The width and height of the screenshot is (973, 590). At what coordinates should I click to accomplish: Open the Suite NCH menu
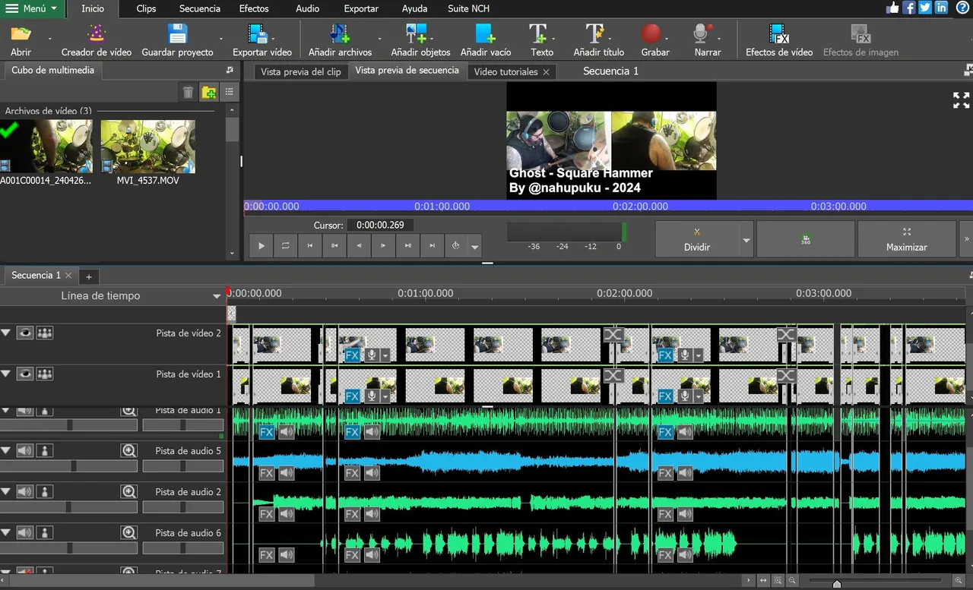point(468,8)
